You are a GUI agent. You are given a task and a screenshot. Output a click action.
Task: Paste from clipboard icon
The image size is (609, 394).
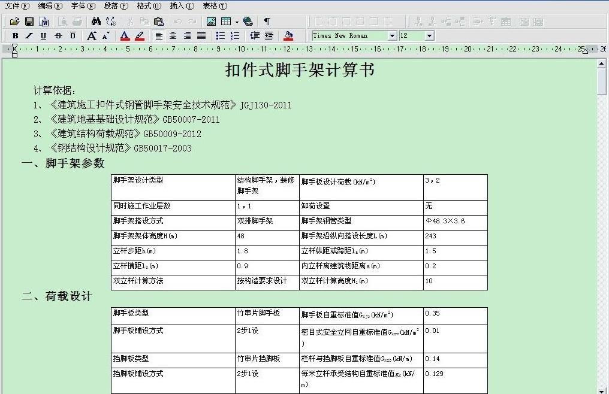pos(159,22)
